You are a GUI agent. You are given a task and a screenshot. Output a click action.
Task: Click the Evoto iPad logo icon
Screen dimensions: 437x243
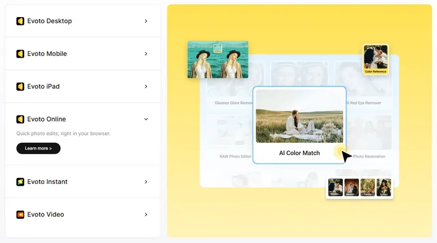20,87
